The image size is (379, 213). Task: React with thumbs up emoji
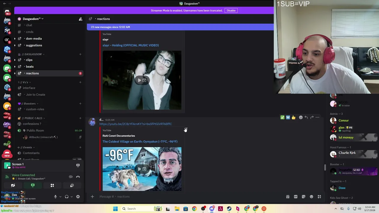(293, 117)
